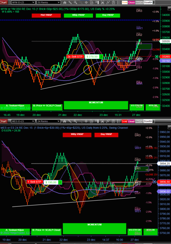
Task: Select the Chart tab of MES panel
Action: tap(4, 121)
